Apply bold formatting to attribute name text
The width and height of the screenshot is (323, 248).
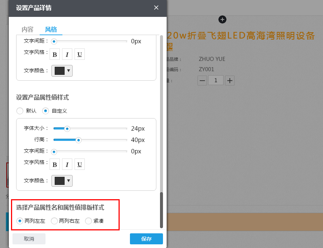[x=54, y=54]
